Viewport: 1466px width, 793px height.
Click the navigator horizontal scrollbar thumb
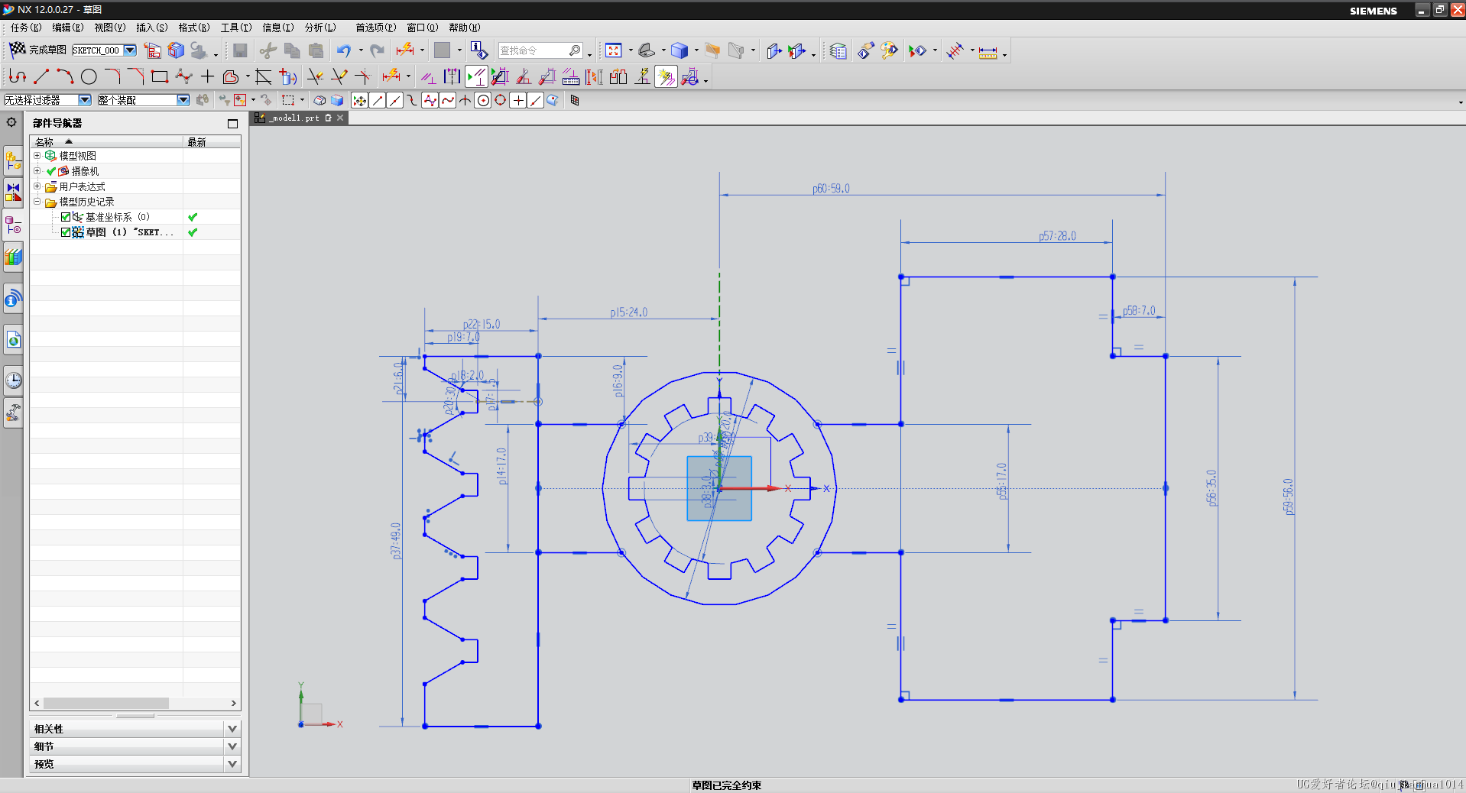[106, 703]
